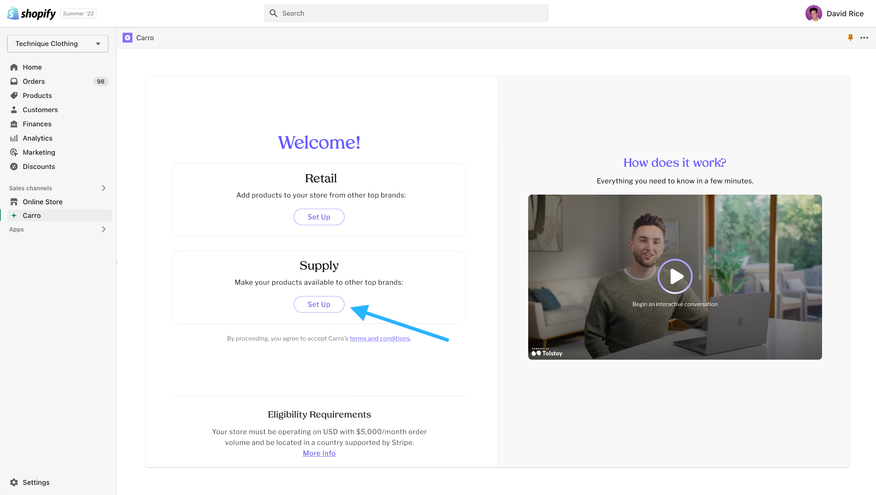Screen dimensions: 876x495
Task: Click the Carro app icon in header
Action: 127,38
